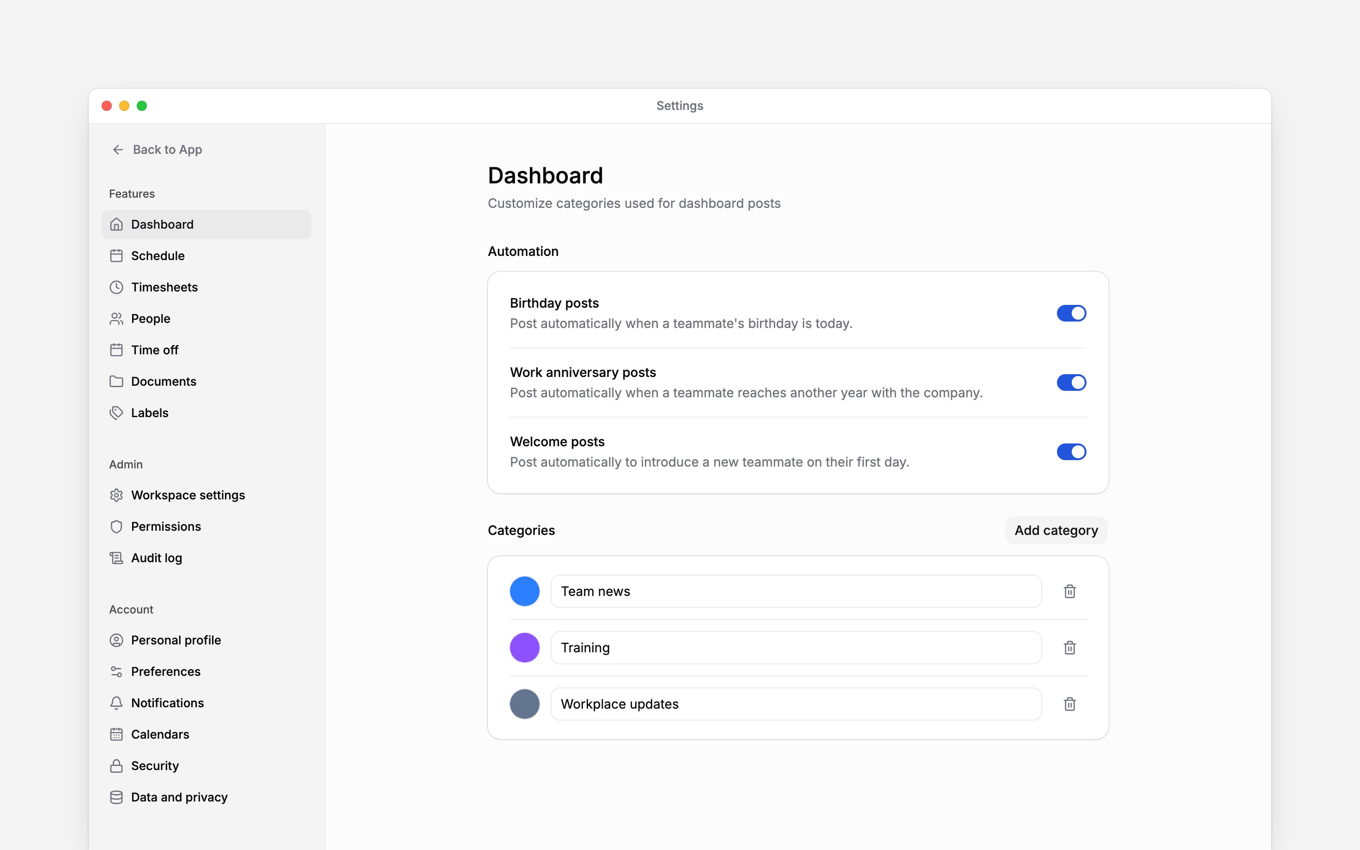Click the back arrow icon
Image resolution: width=1360 pixels, height=850 pixels.
click(118, 150)
